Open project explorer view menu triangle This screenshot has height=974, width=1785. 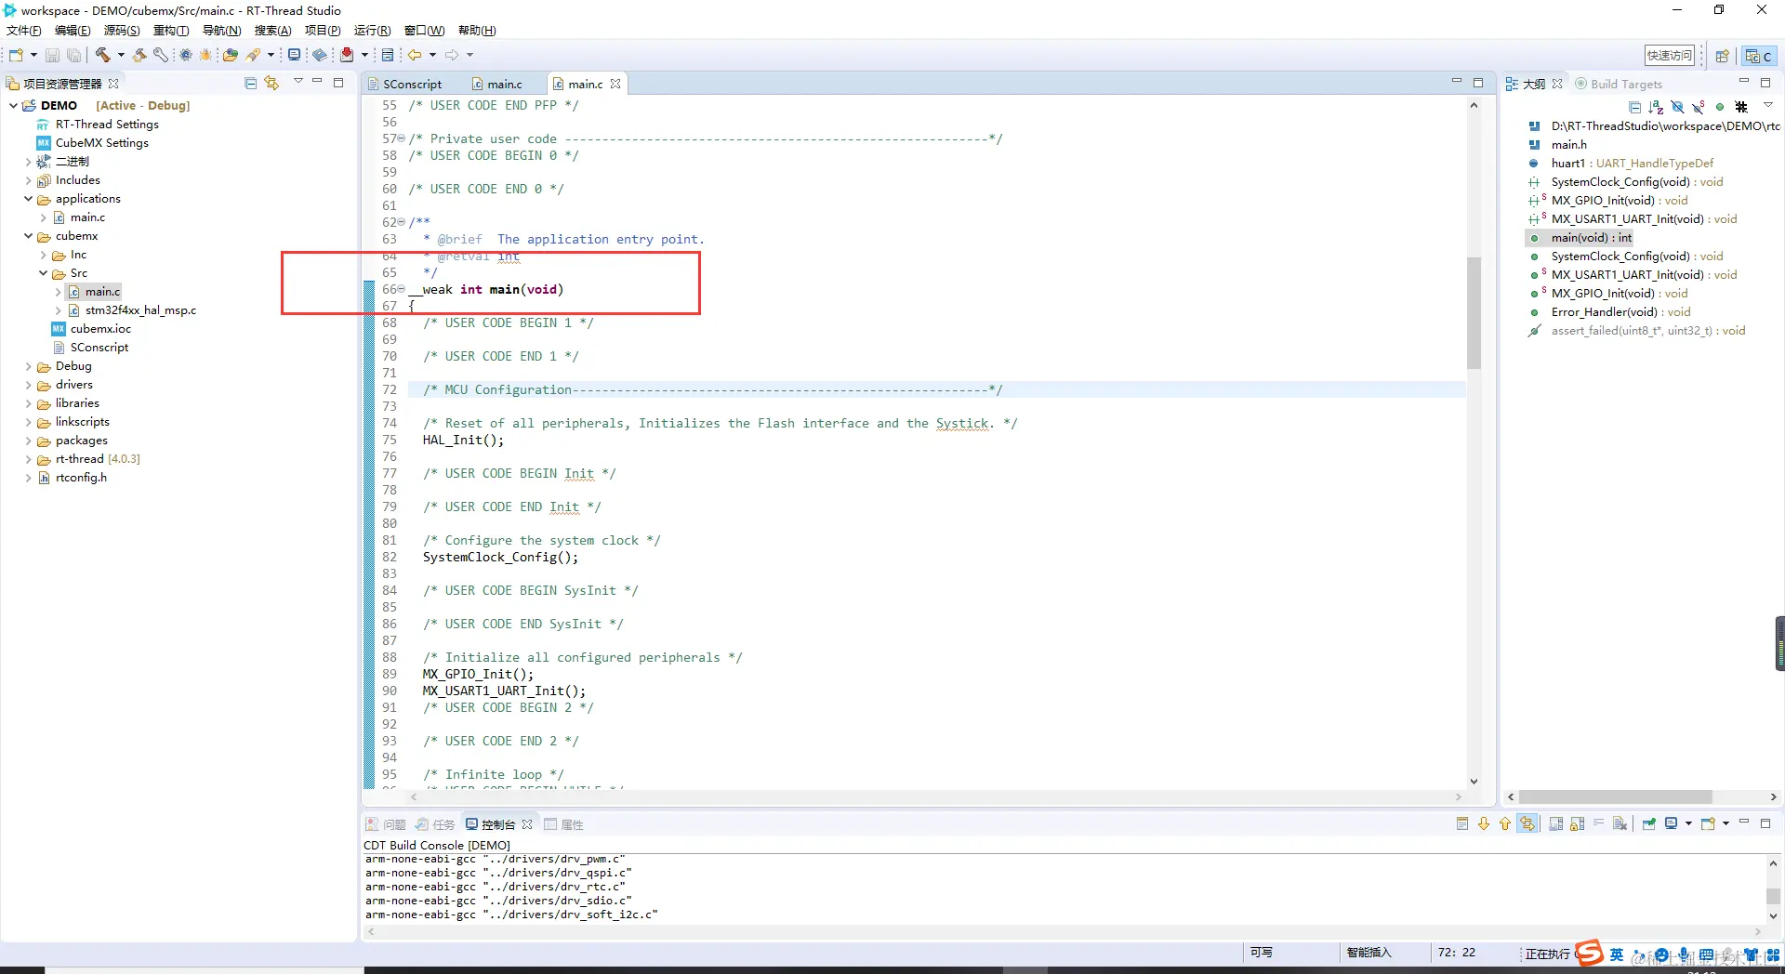[298, 82]
